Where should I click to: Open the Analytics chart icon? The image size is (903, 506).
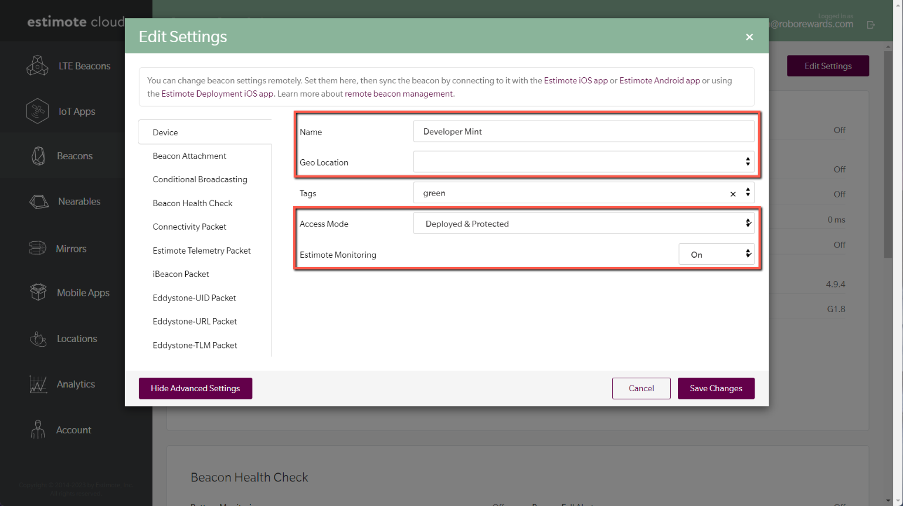pos(38,384)
